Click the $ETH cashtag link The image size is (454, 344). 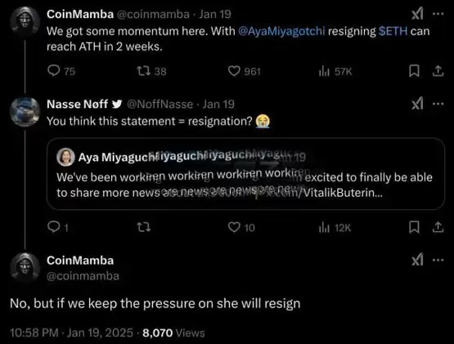tap(393, 31)
